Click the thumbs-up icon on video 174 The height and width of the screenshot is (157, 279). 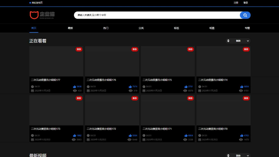pyautogui.click(x=242, y=87)
